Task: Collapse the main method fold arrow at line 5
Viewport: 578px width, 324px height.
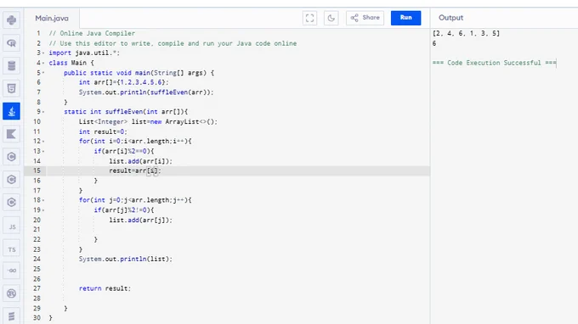Action: tap(43, 73)
